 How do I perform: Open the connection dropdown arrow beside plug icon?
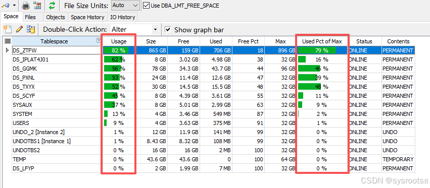pos(14,6)
